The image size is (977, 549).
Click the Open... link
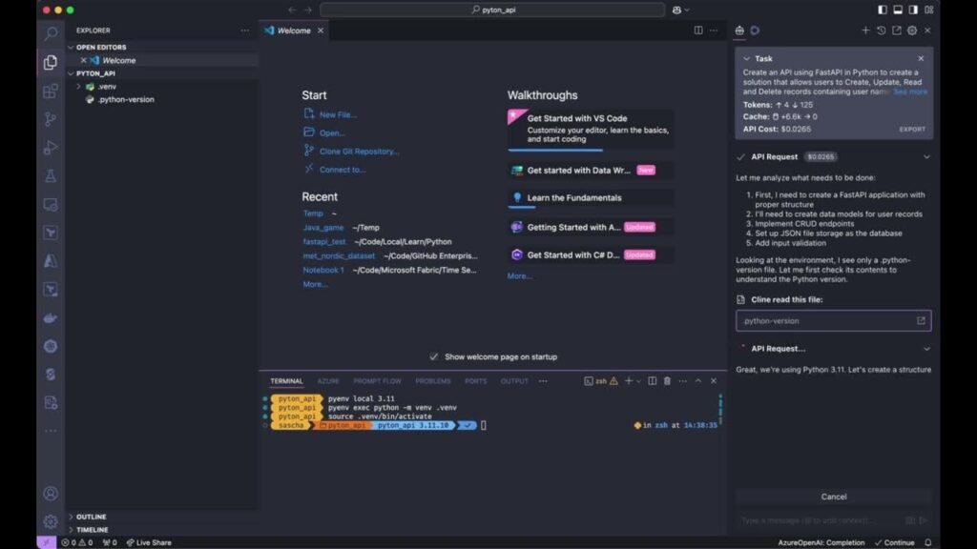coord(332,133)
